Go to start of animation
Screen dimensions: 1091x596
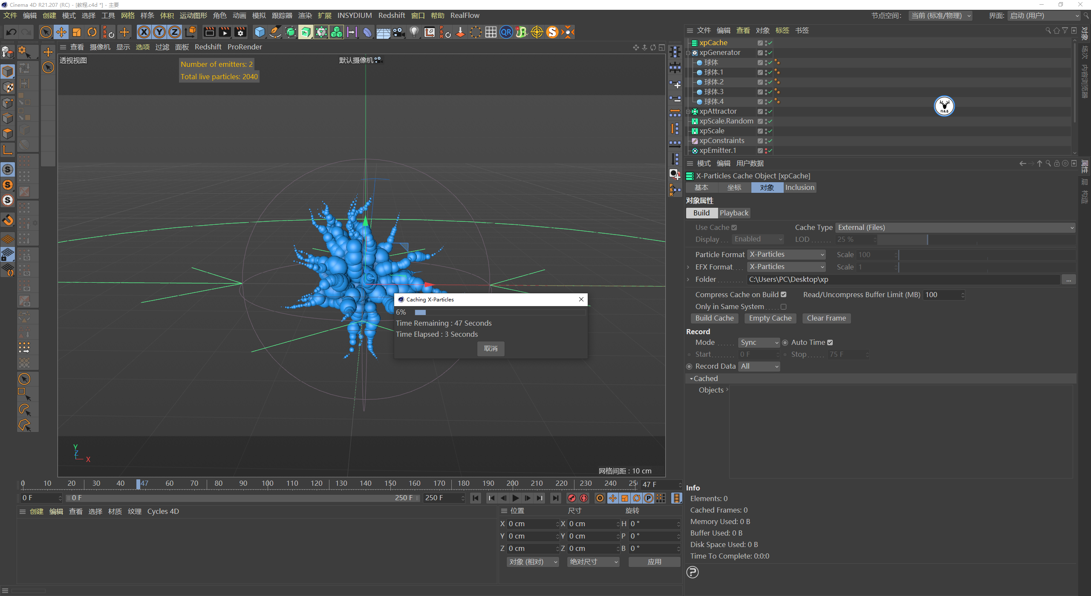(x=476, y=498)
